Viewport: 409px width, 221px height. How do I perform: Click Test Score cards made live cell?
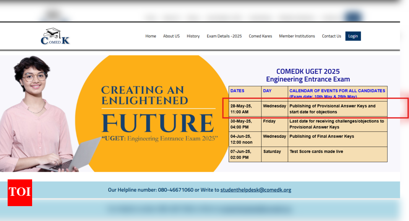(338, 154)
